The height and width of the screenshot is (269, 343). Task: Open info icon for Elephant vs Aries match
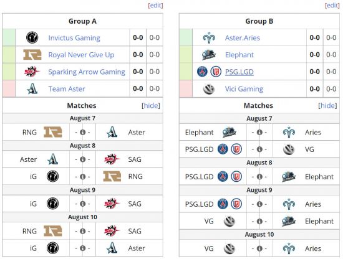tap(259, 132)
